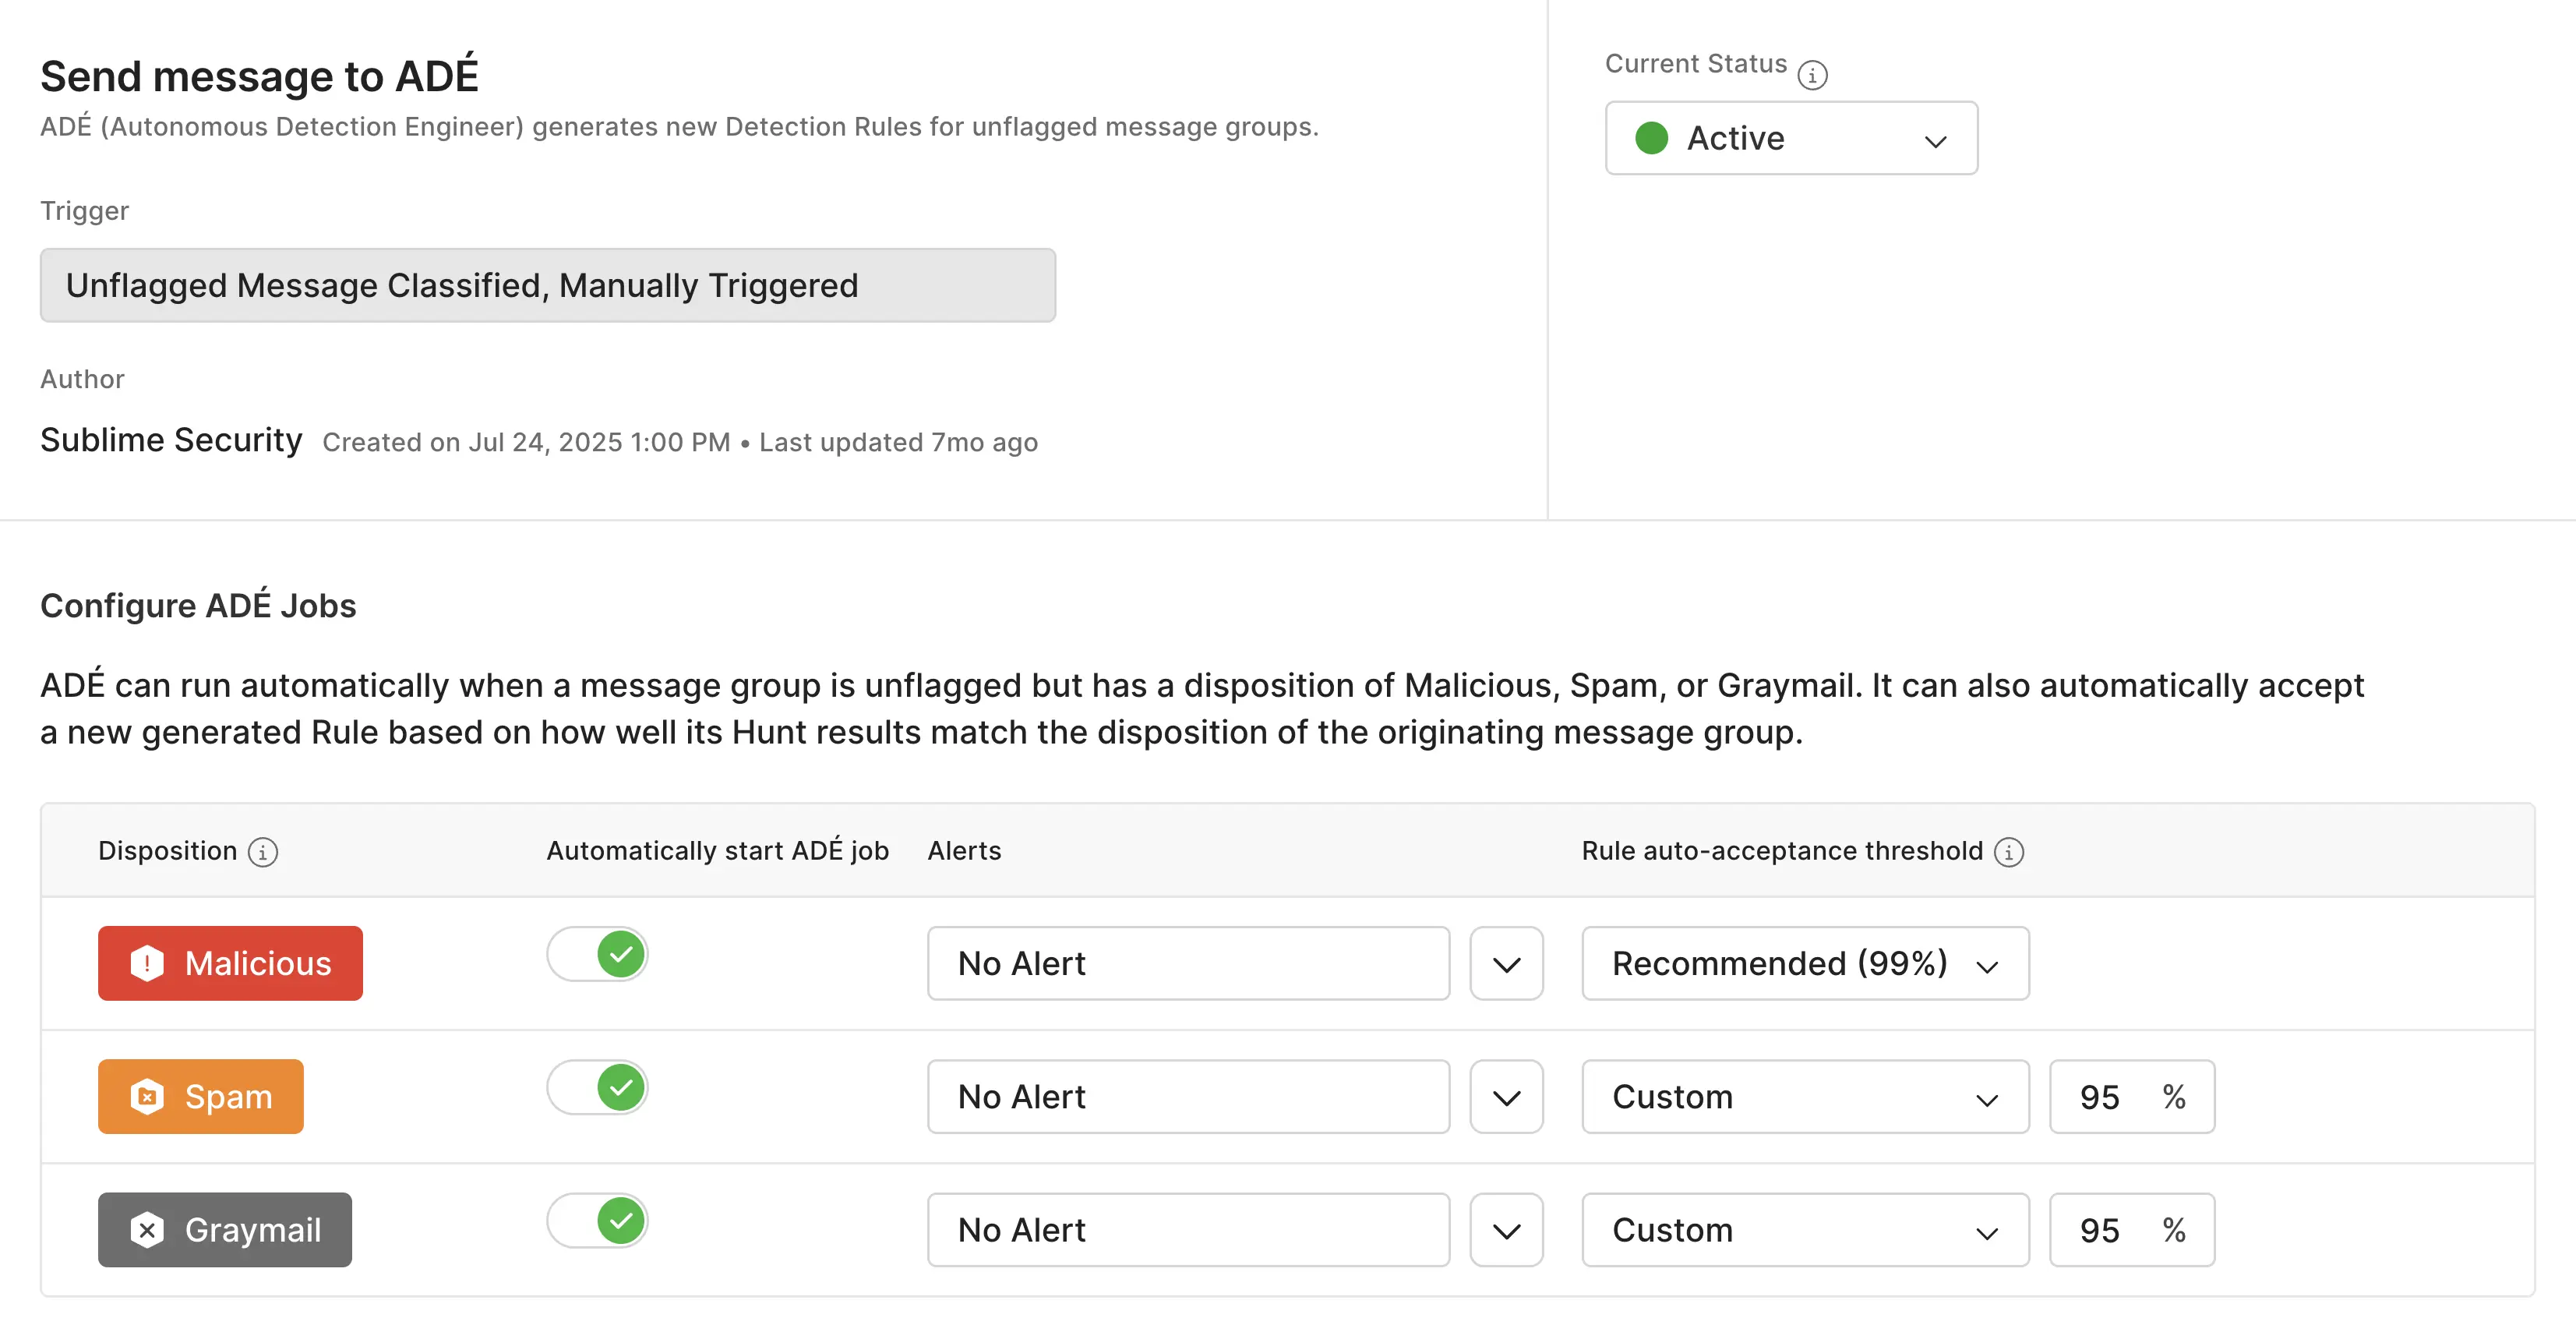Viewport: 2576px width, 1325px height.
Task: Toggle auto-start ADÉ job for Malicious
Action: pos(597,954)
